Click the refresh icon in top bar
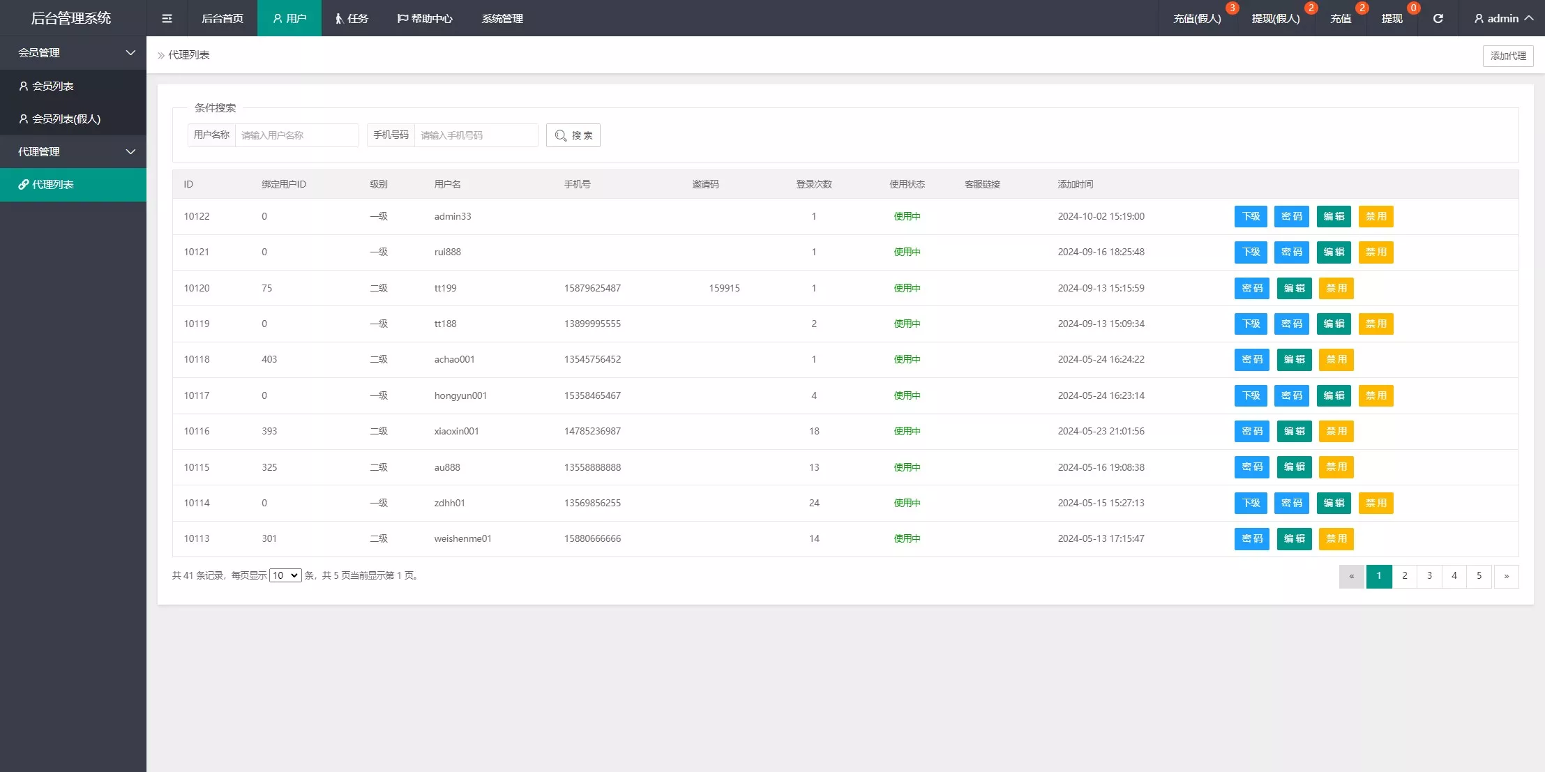Screen dimensions: 1545x772 [1438, 18]
